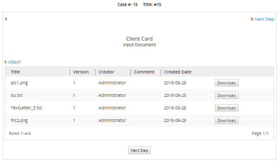The height and width of the screenshot is (163, 280).
Task: Click the bottom Next Step button
Action: (139, 150)
